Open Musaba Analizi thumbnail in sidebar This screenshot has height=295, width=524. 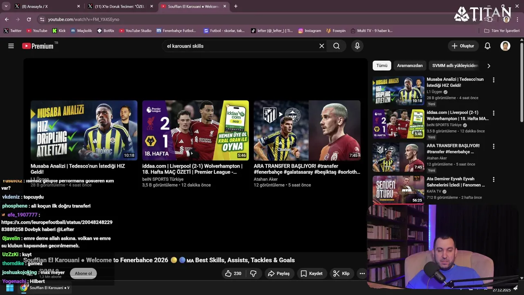click(398, 91)
